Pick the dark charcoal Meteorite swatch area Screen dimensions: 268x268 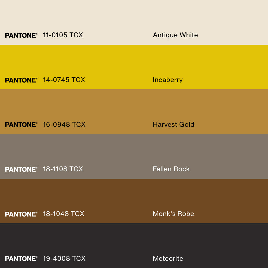coord(134,239)
